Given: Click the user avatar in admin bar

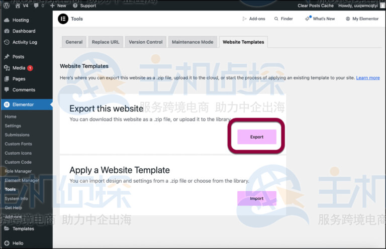Looking at the screenshot, I should click(382, 6).
